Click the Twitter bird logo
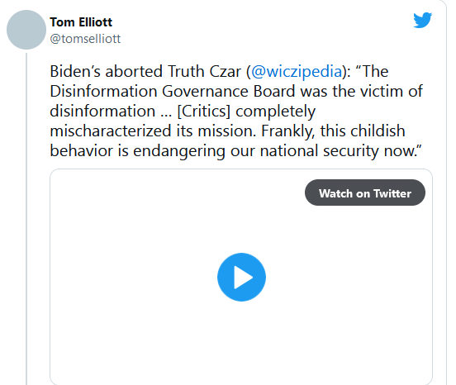Screen dimensions: 456x385 tap(423, 20)
